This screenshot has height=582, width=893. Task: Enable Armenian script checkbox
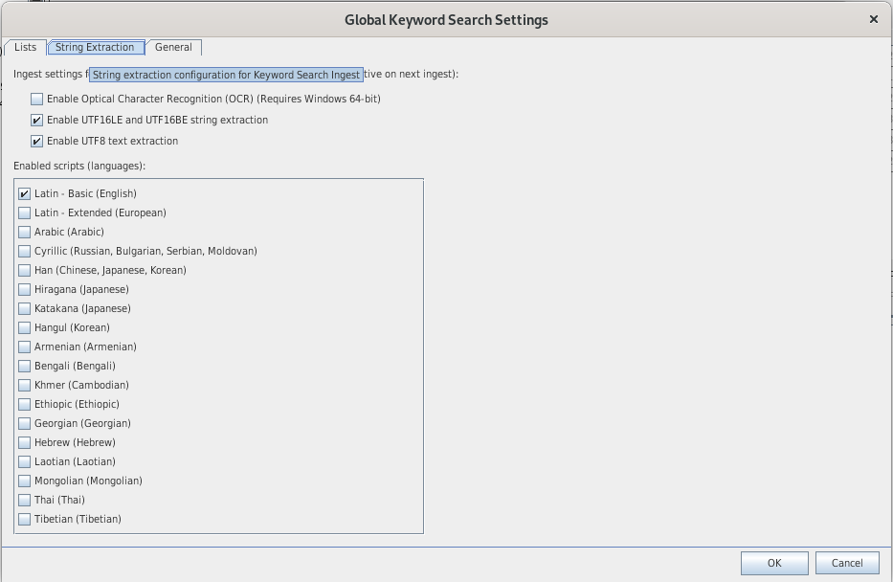25,347
